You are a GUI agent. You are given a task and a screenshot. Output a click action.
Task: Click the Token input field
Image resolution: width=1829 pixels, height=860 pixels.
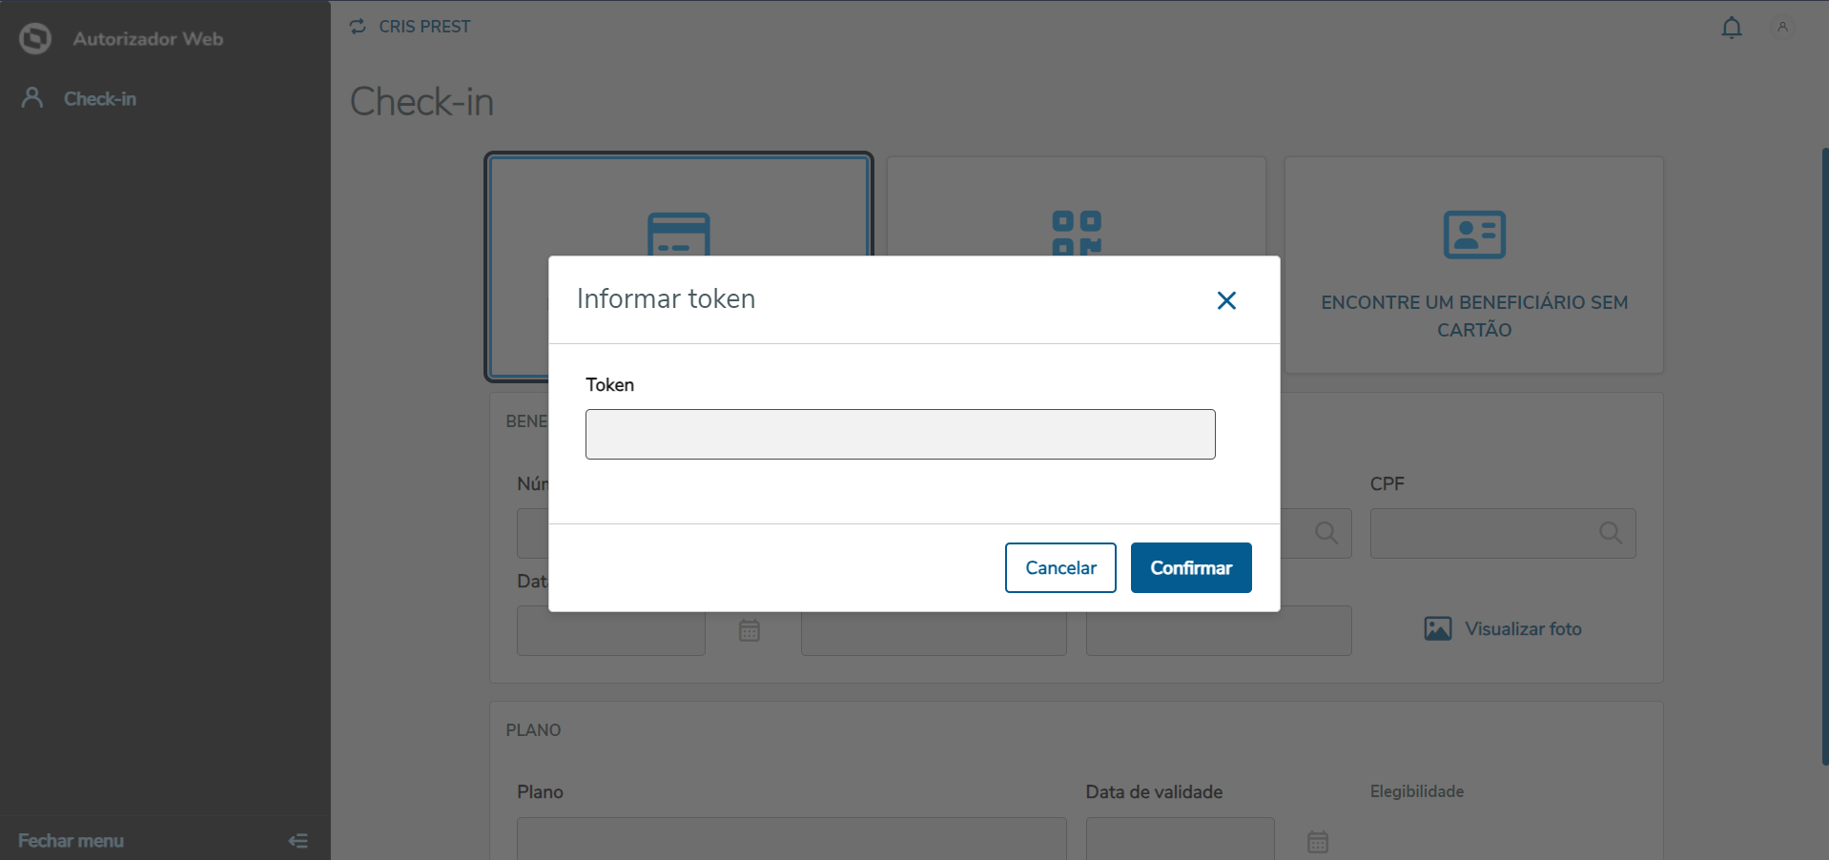coord(899,434)
